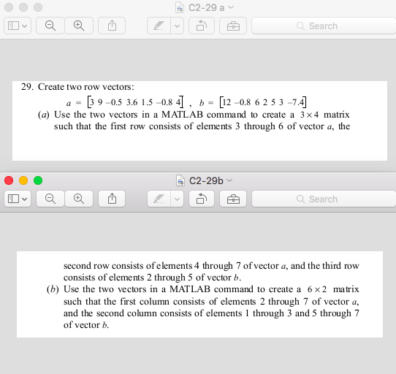Select highlight pen in C2-29b window
This screenshot has height=374, width=396.
pos(159,199)
